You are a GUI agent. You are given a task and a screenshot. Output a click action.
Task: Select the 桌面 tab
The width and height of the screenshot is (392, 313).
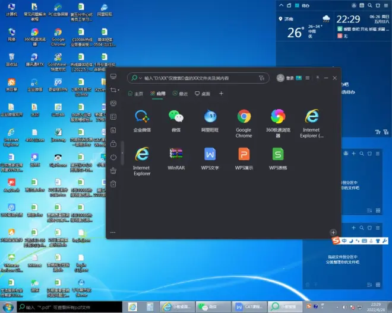[x=203, y=94]
